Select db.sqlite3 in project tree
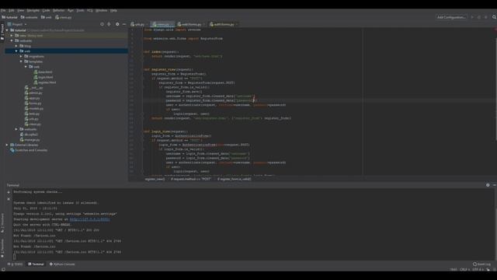Screen dimensions: 497x280 tap(29, 135)
